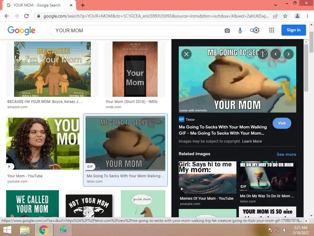Open Chrome's three-dot menu

click(x=307, y=16)
